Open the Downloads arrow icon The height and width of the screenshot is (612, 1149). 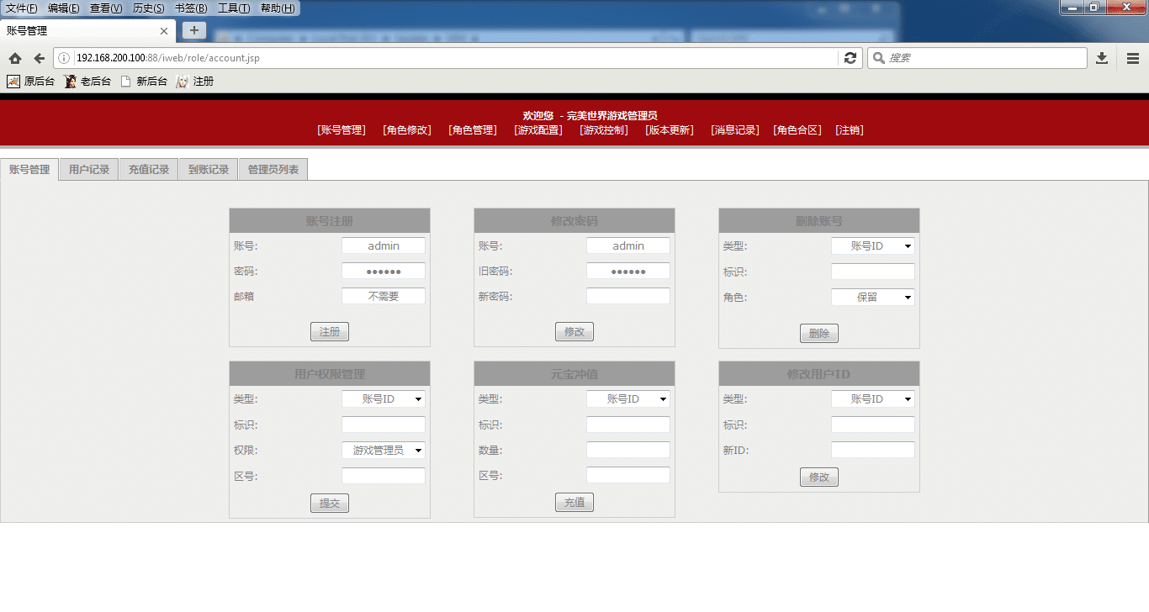1102,58
